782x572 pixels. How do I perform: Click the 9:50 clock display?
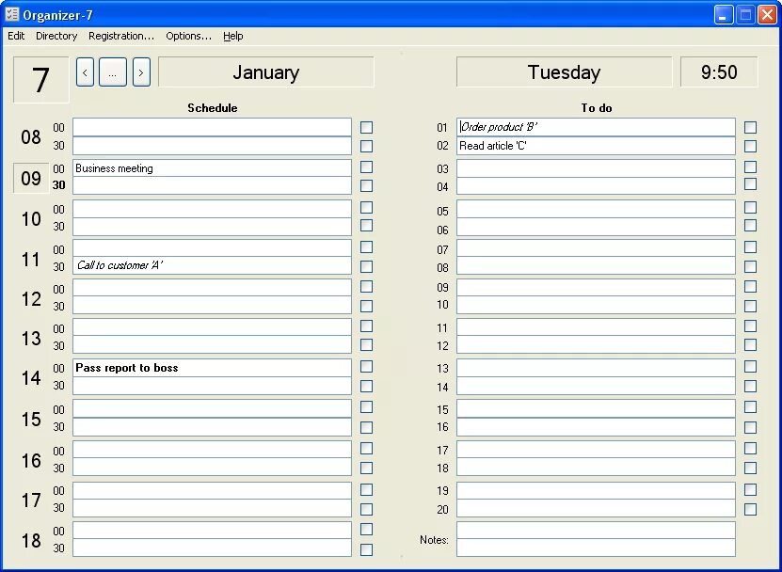pos(719,72)
